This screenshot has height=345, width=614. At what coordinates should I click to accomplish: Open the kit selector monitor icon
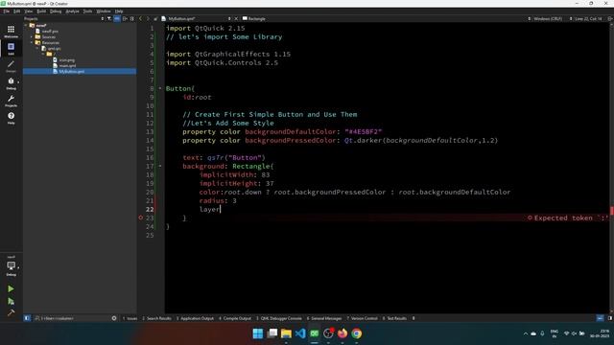(x=11, y=267)
